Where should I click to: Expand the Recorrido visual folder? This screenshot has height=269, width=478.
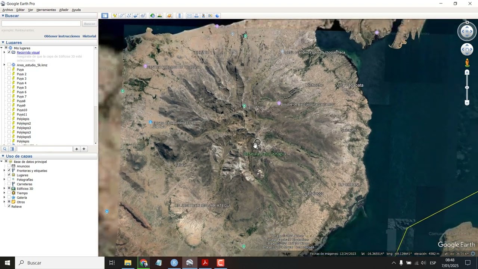coord(4,52)
